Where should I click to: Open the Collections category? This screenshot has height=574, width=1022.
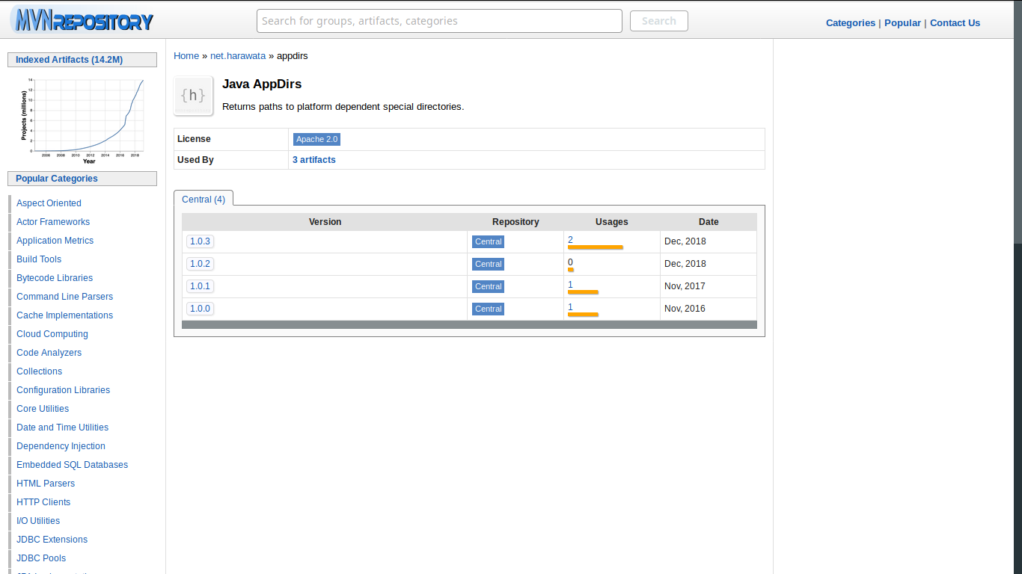tap(39, 371)
